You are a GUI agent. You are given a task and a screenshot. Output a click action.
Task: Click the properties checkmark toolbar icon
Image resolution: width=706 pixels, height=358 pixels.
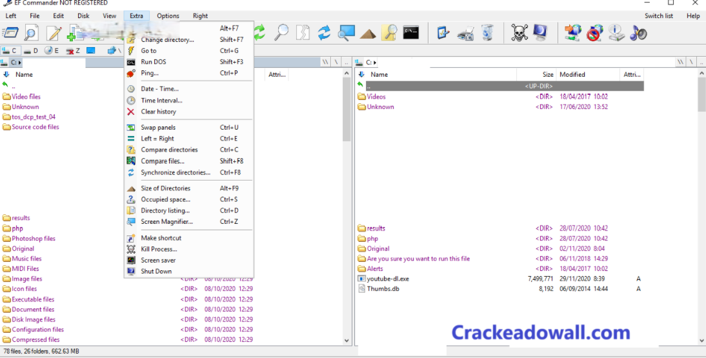(443, 32)
